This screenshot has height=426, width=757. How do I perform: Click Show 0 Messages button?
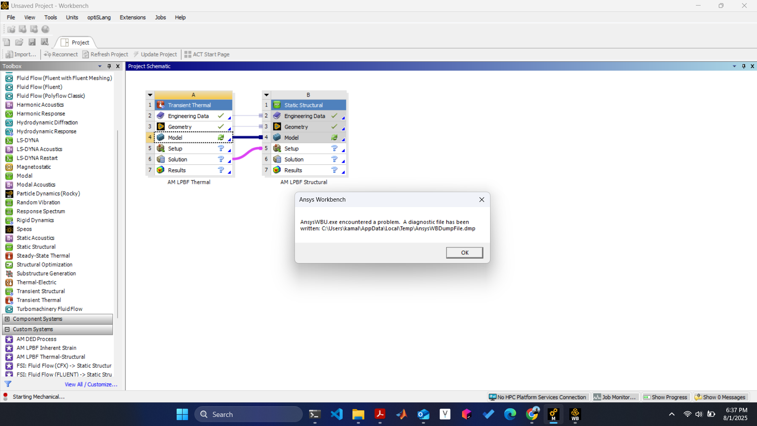(x=720, y=397)
